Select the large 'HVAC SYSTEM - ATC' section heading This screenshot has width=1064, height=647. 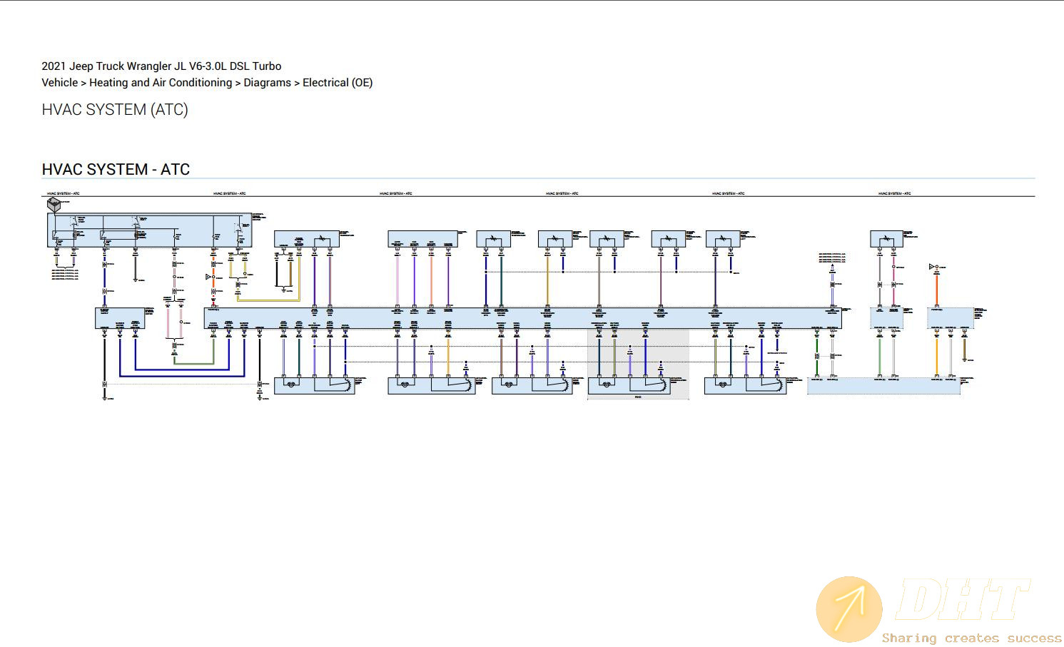pyautogui.click(x=116, y=169)
